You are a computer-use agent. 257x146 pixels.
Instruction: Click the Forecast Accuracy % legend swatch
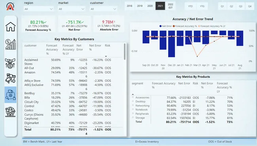click(174, 26)
